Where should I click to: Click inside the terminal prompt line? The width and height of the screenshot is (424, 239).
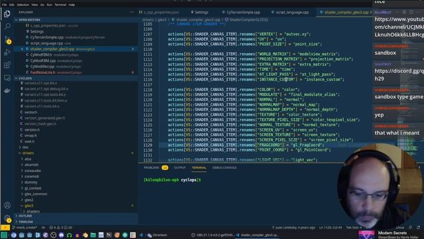172,180
